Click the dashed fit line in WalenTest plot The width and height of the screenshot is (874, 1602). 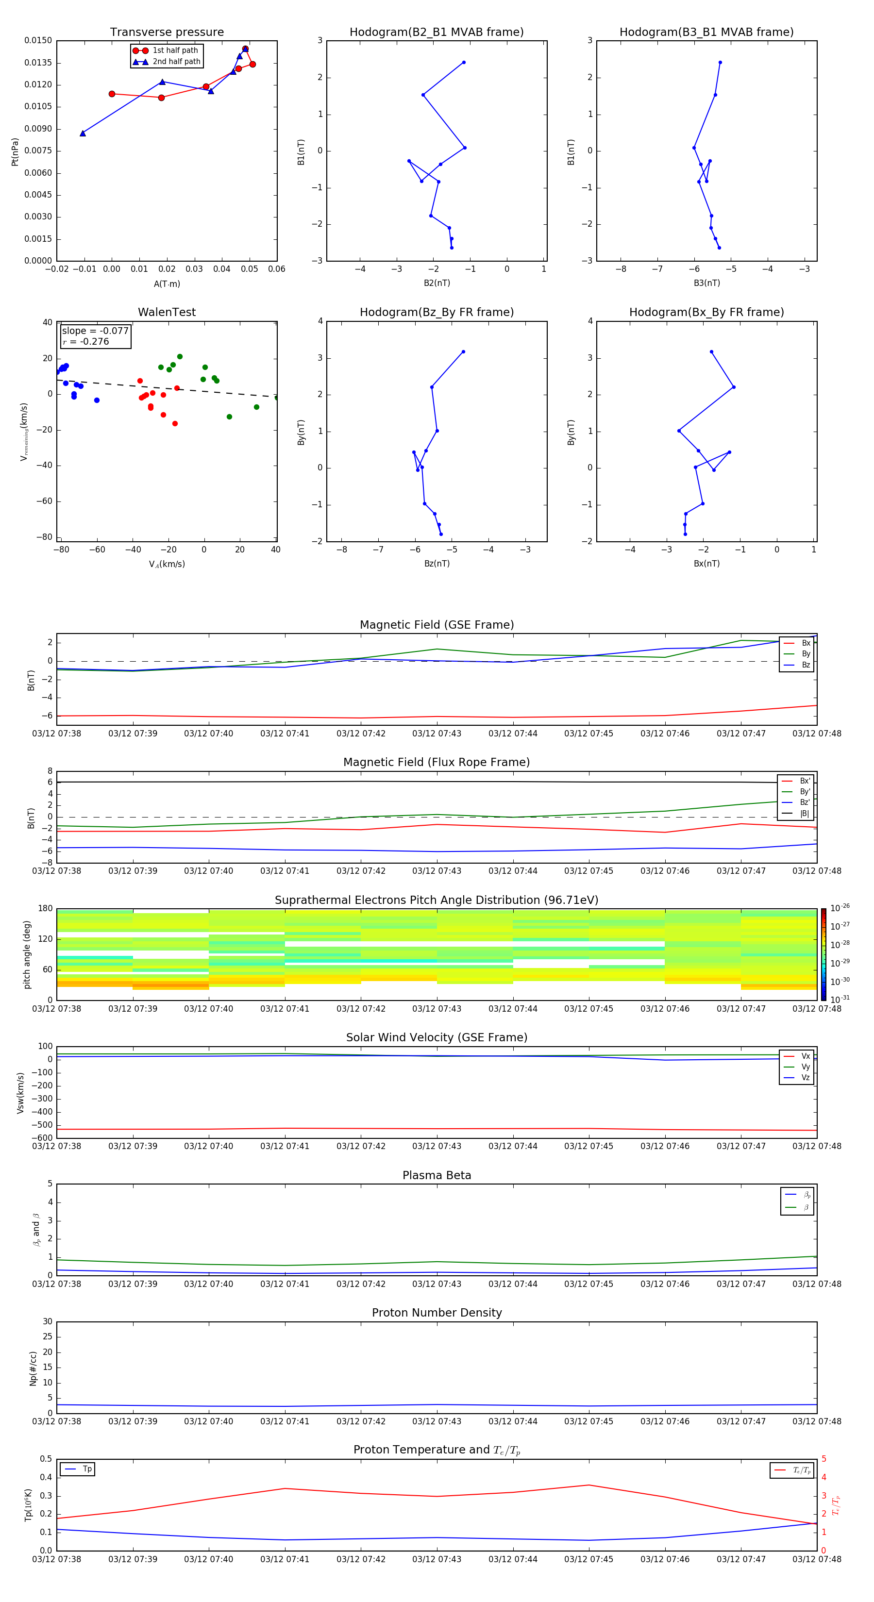click(x=167, y=388)
